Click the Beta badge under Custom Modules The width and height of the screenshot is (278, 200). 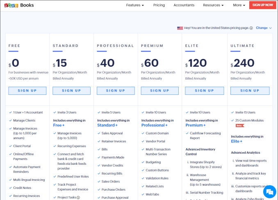pyautogui.click(x=240, y=126)
